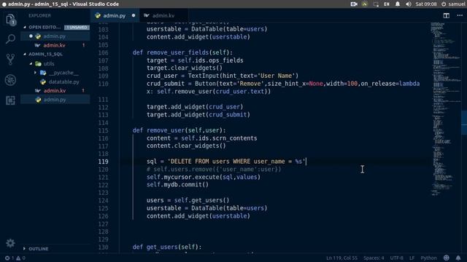Click the screen recorder camera tray icon
Viewport: 467px width, 262px height.
point(354,4)
